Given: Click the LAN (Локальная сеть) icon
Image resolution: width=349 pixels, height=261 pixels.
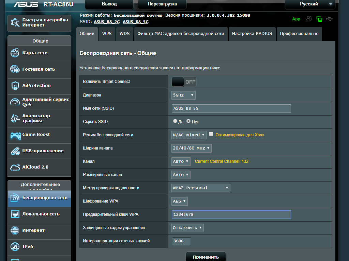Looking at the screenshot, I should click(15, 214).
